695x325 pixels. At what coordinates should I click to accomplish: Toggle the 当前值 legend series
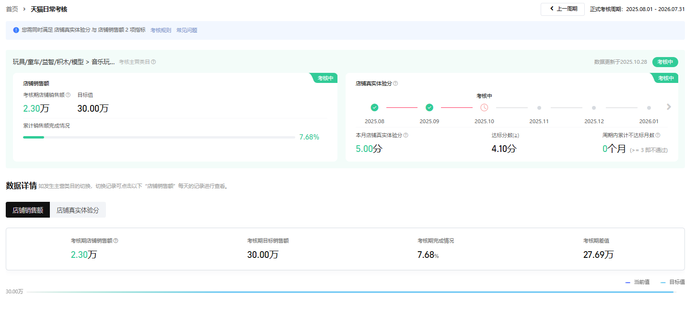pyautogui.click(x=637, y=282)
